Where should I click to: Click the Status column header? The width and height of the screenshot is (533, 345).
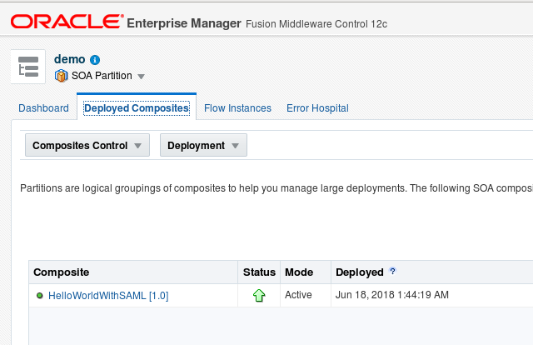tap(259, 272)
